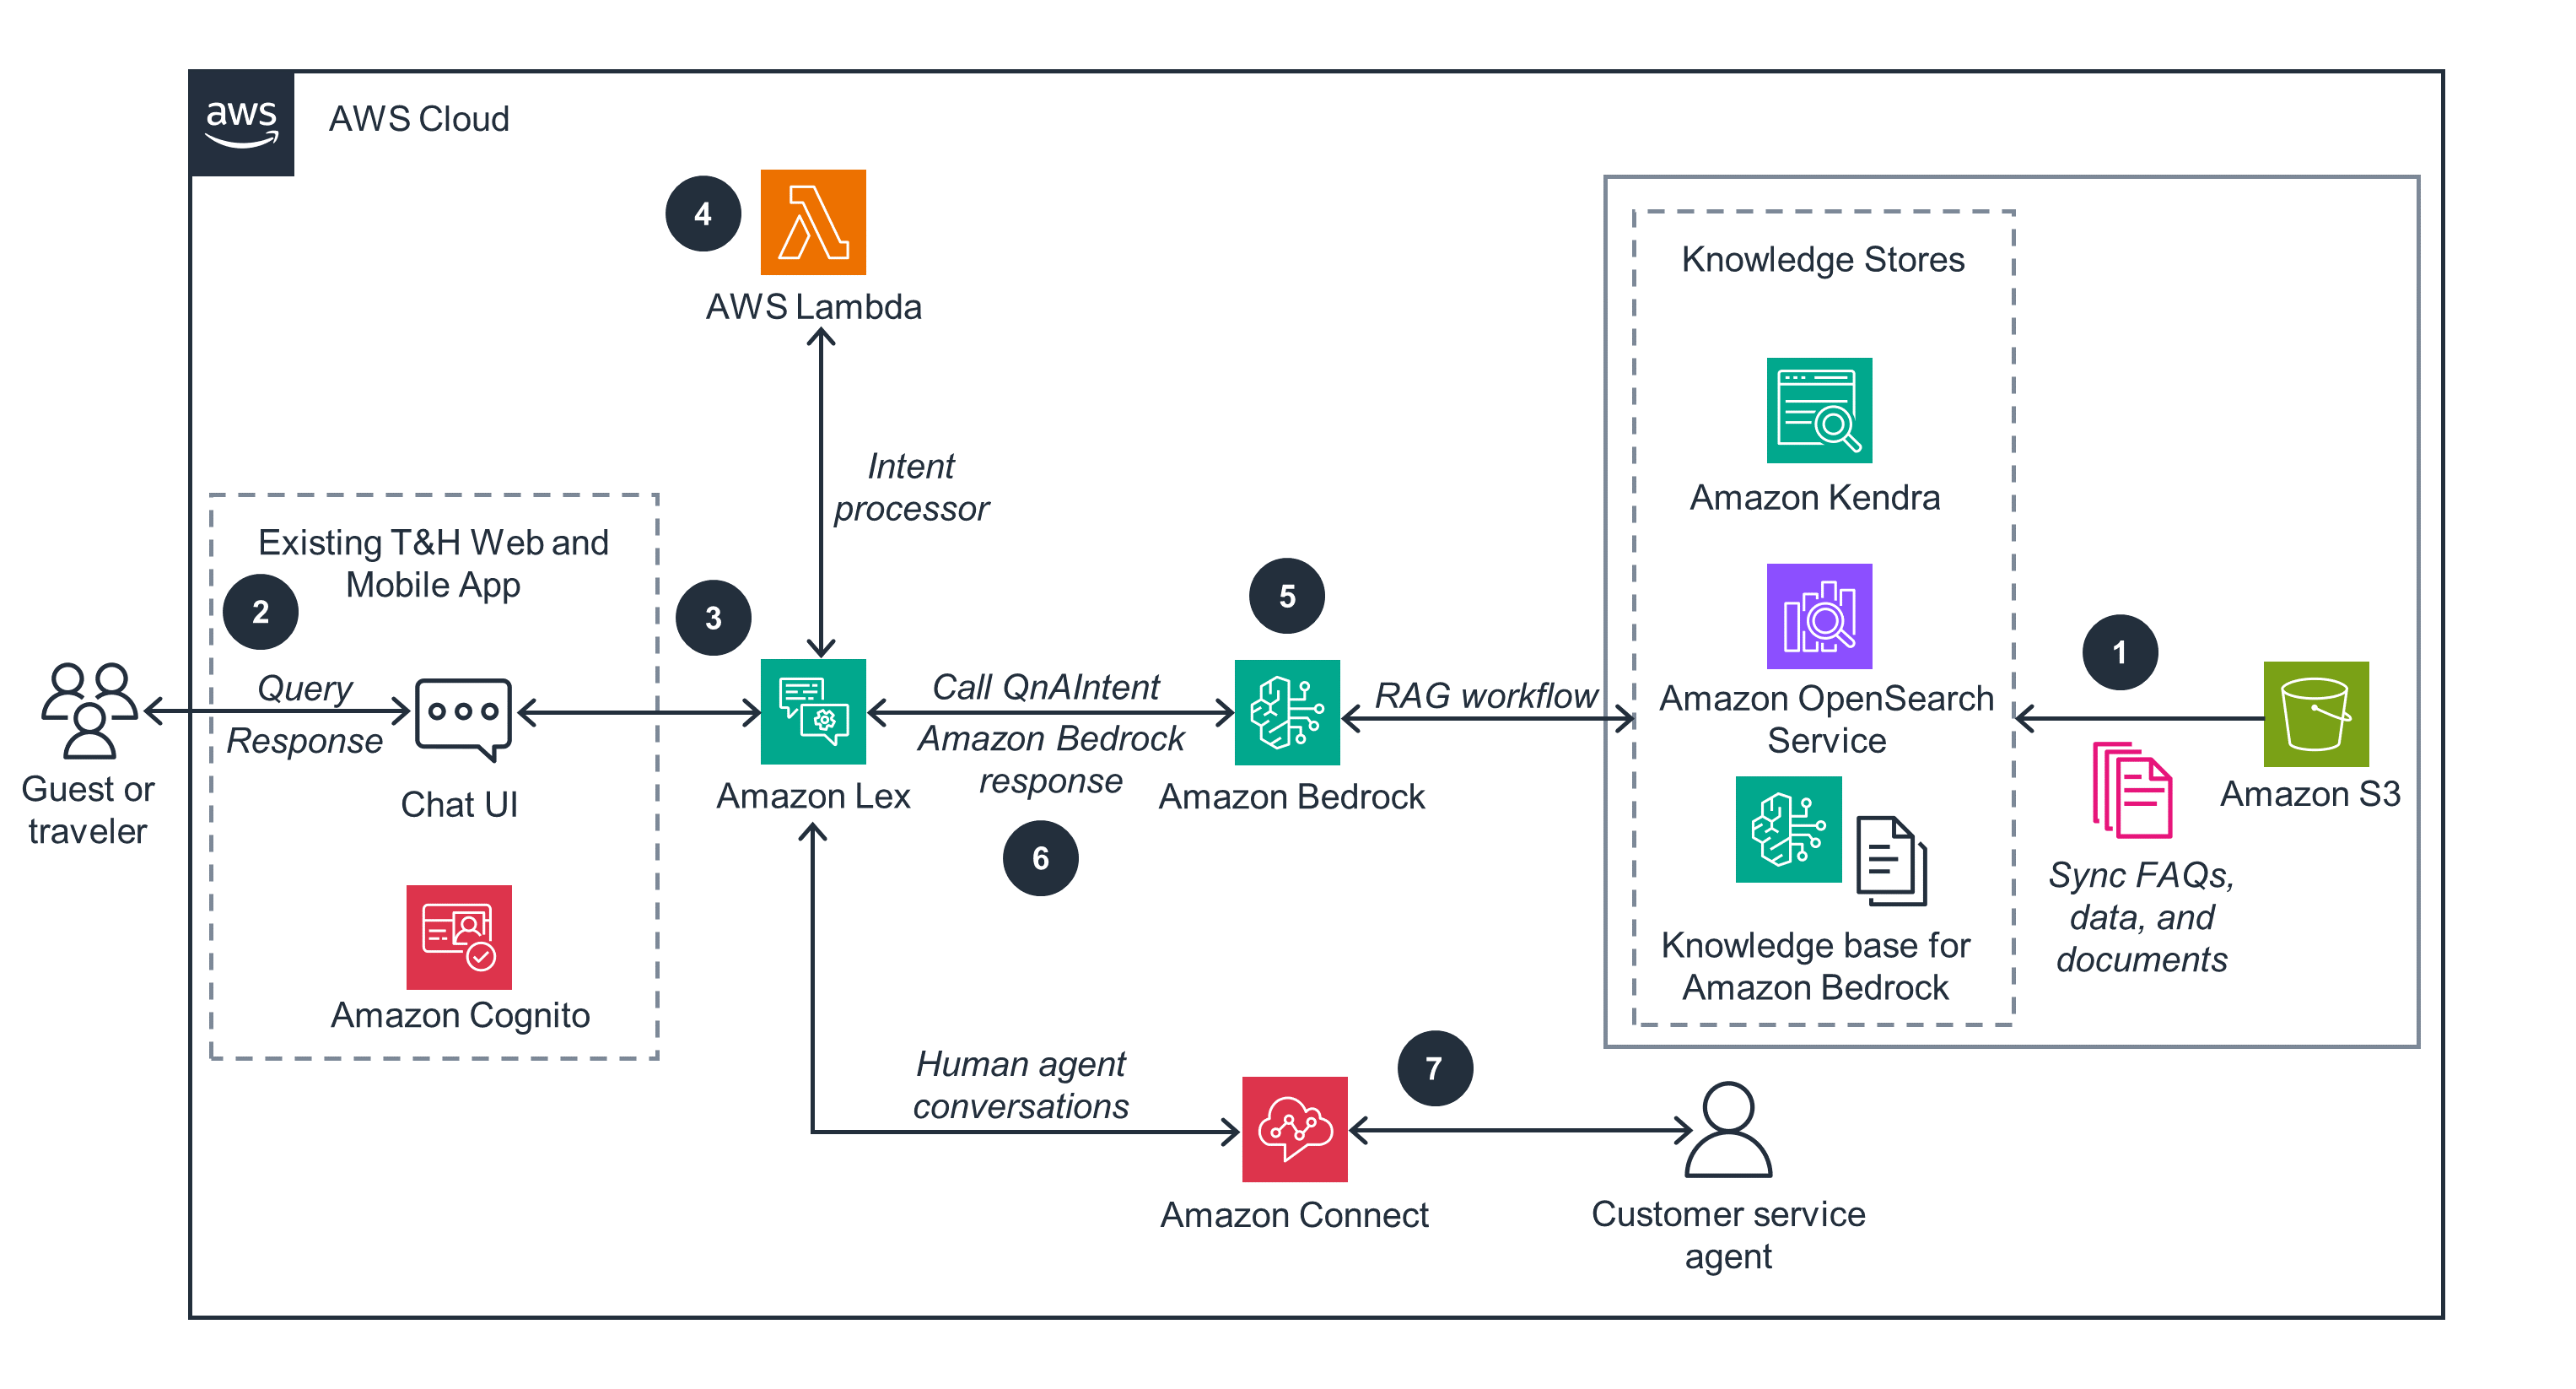2576x1389 pixels.
Task: Click the black document icon beside Knowledge base
Action: pos(1891,861)
